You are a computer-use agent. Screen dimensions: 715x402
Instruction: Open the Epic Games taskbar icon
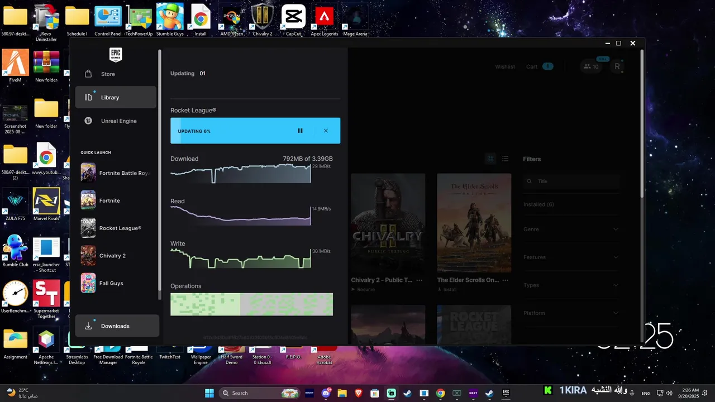coord(506,393)
